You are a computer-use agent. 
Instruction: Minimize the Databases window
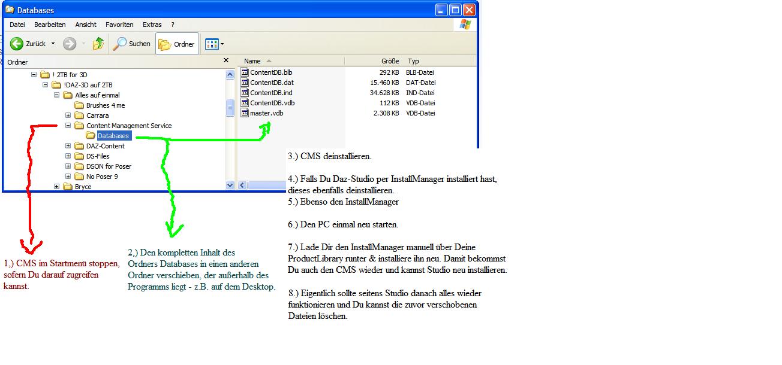coord(442,10)
